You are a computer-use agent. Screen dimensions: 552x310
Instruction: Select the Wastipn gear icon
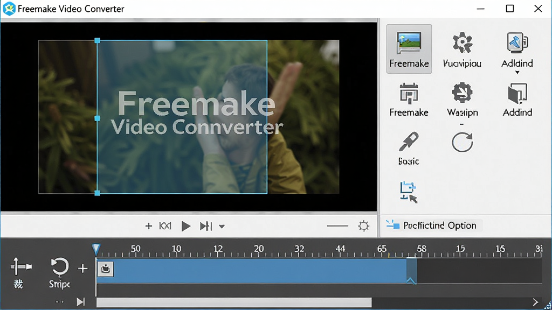click(462, 93)
